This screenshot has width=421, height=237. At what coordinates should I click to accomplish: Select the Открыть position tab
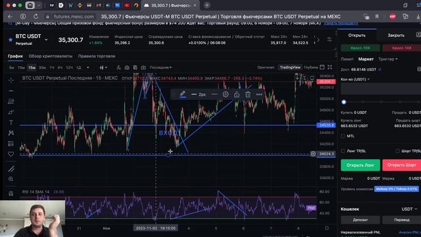point(357,35)
